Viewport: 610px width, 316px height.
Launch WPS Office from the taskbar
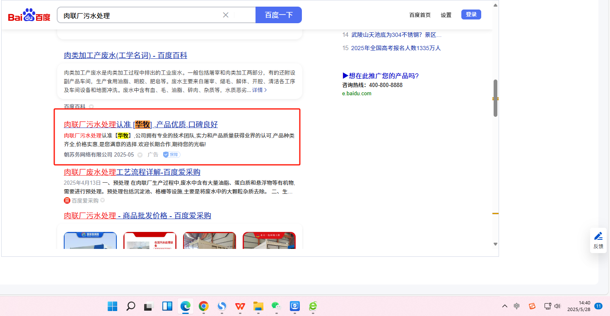240,306
